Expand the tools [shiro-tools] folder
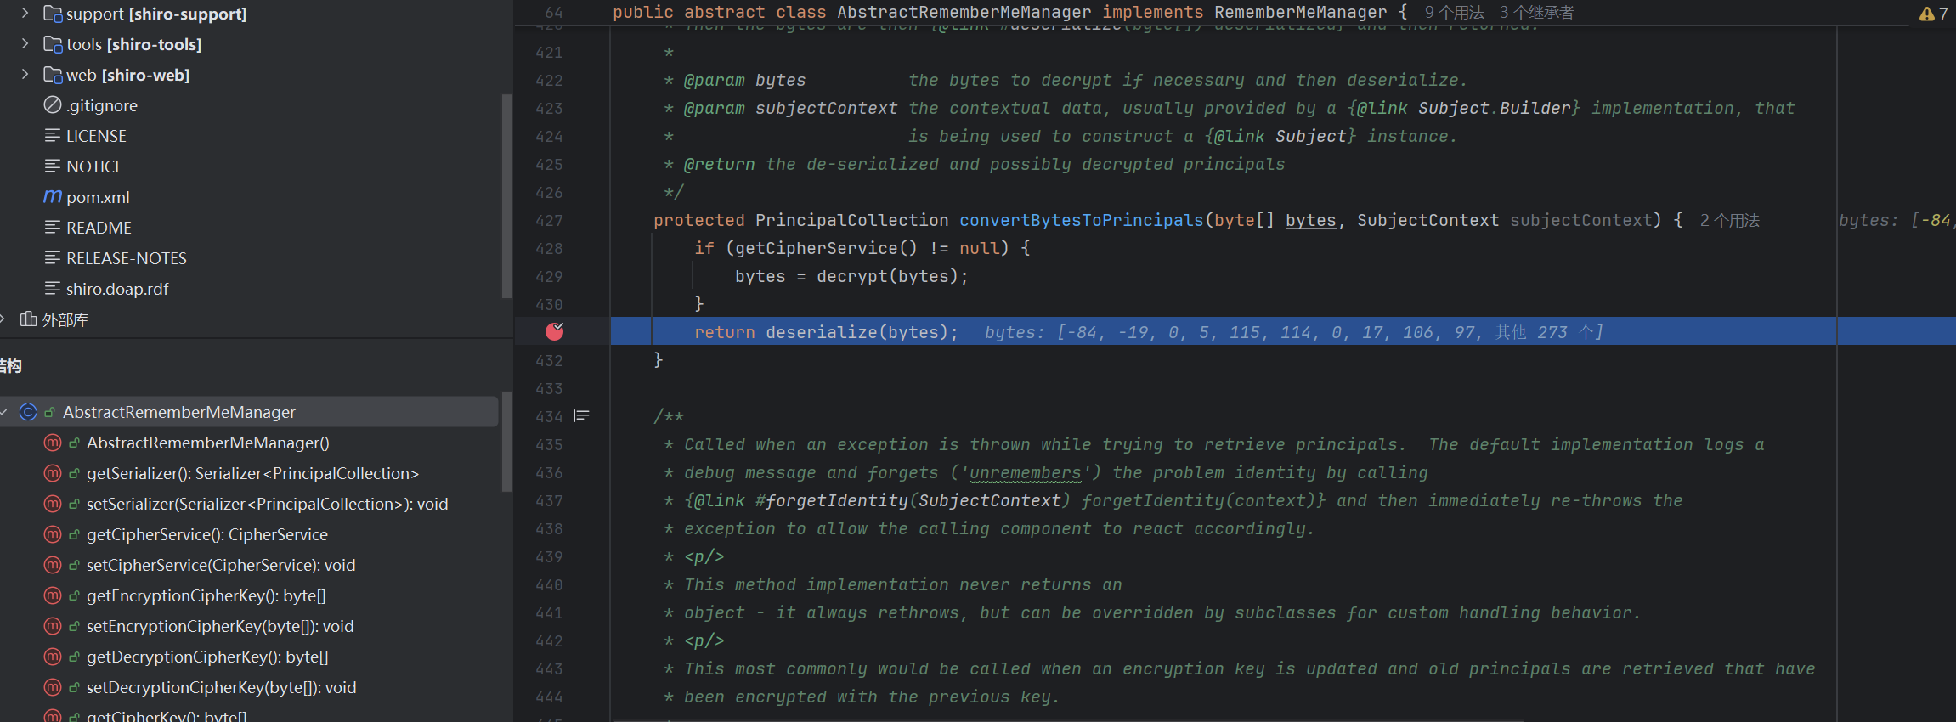This screenshot has width=1956, height=722. point(25,44)
